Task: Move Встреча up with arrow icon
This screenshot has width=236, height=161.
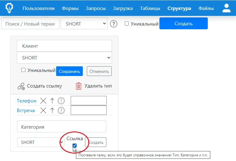Action: point(52,110)
